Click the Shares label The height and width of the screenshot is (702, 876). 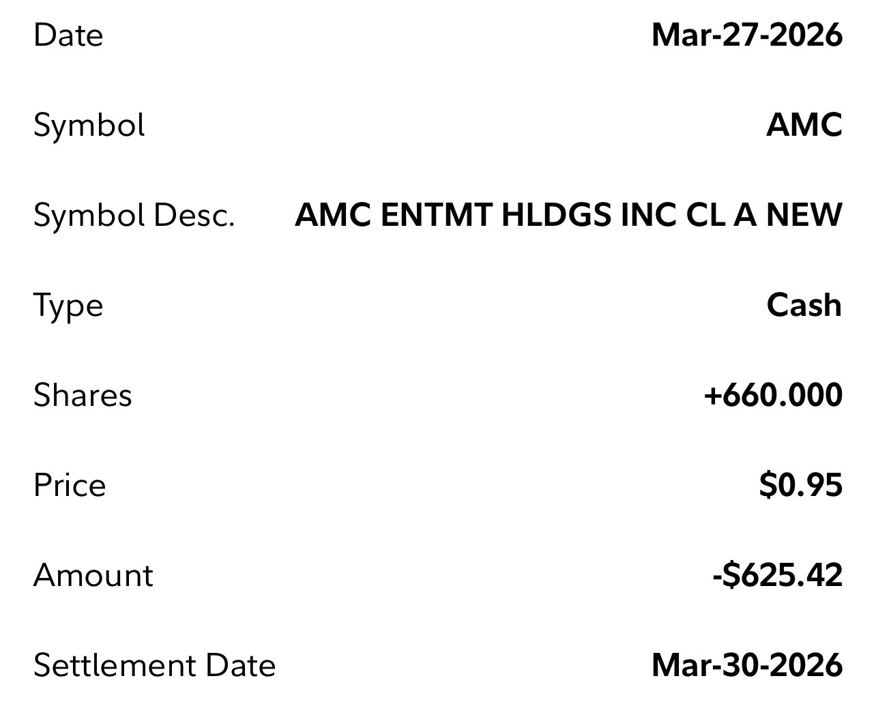[83, 396]
